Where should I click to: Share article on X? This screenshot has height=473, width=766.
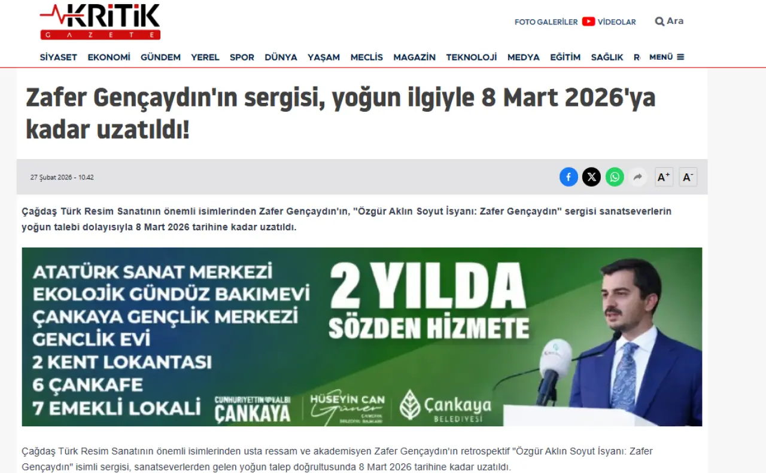(x=591, y=177)
